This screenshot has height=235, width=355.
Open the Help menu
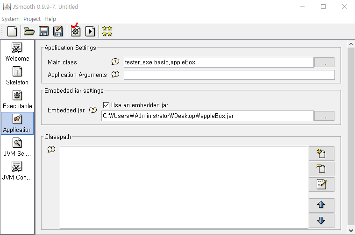[50, 19]
